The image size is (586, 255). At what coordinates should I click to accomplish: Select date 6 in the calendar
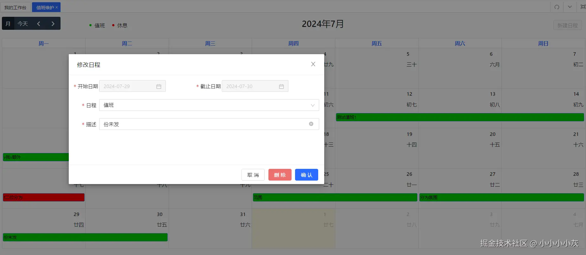pos(491,54)
